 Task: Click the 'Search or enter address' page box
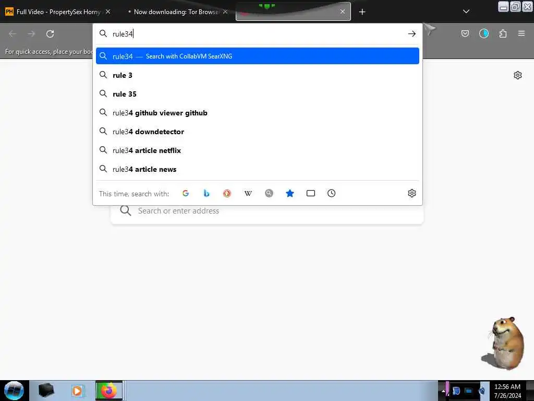pyautogui.click(x=267, y=211)
